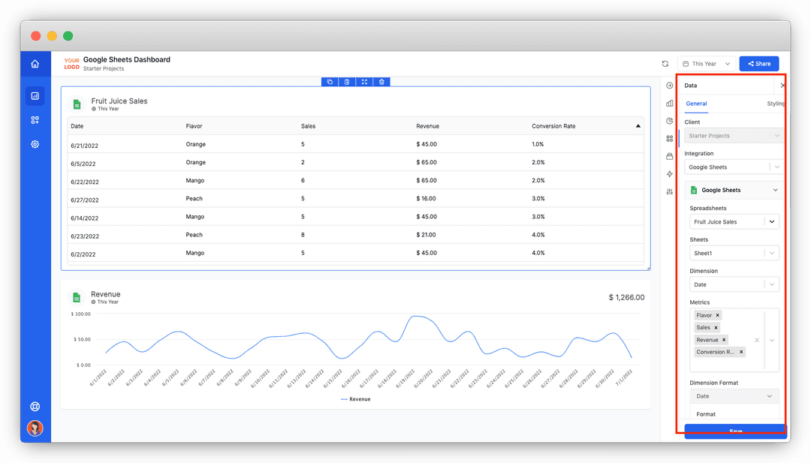811x463 pixels.
Task: Open the Spreadsheets Fruit Juice Sales dropdown
Action: pyautogui.click(x=734, y=221)
